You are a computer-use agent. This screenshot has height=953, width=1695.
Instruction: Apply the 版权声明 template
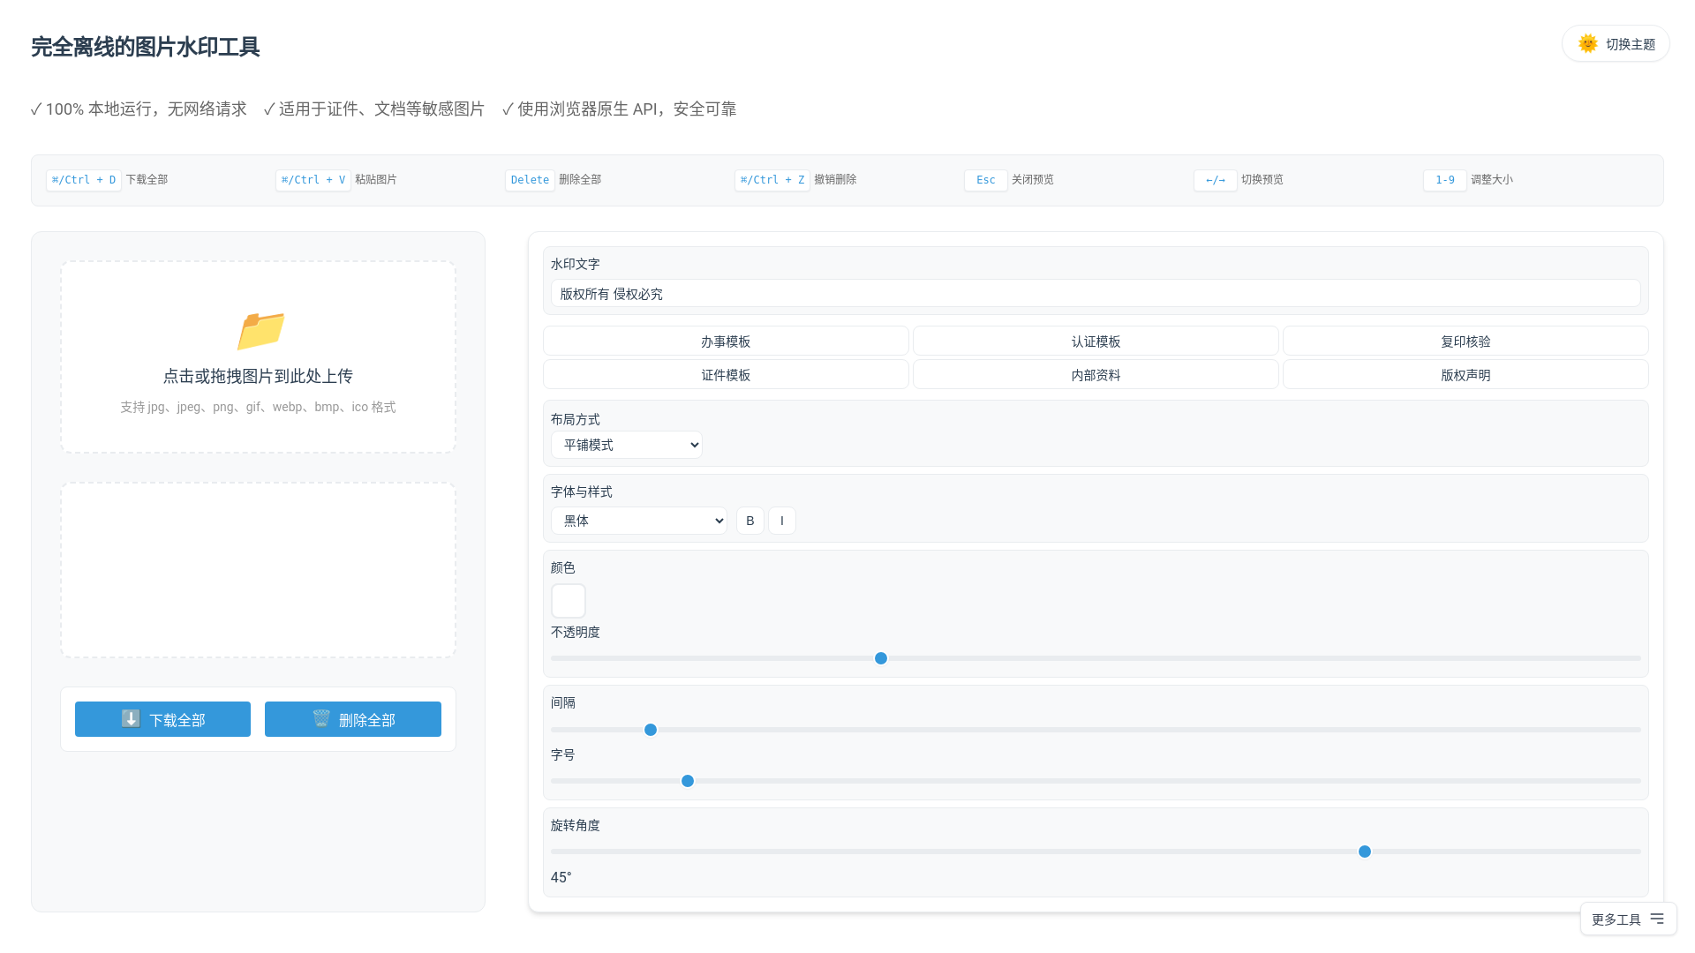pos(1465,375)
